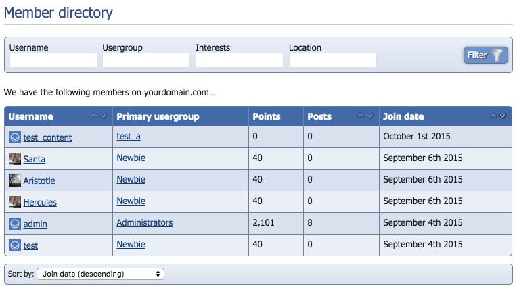
Task: Sort Join date descending arrow
Action: [x=503, y=116]
